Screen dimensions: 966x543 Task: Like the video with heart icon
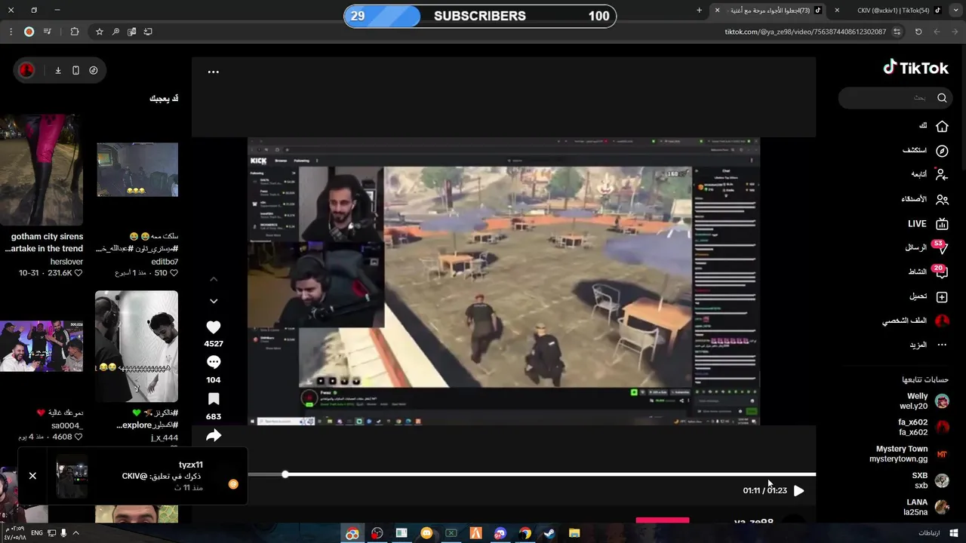point(214,327)
